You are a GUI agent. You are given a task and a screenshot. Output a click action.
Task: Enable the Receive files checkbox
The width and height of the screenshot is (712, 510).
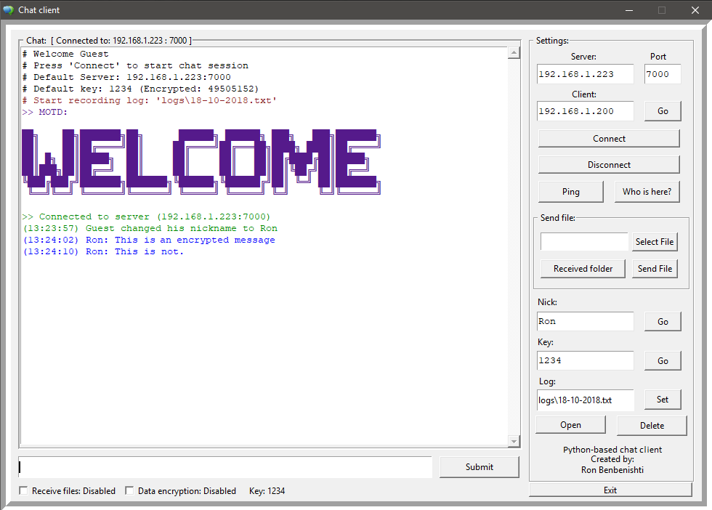23,490
